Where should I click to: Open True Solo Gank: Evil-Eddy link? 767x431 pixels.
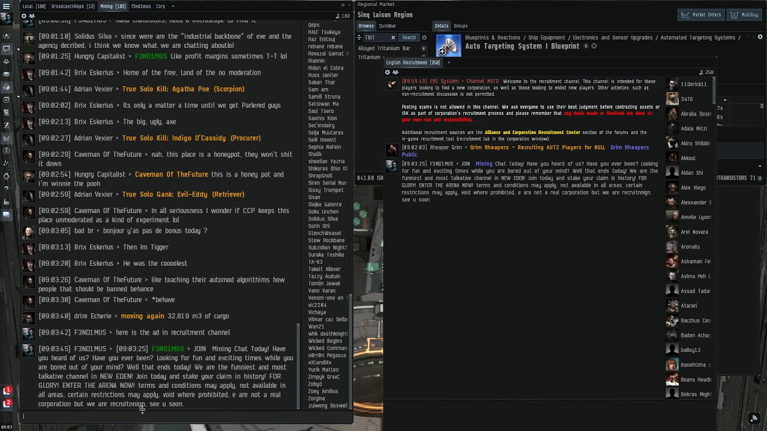point(183,194)
